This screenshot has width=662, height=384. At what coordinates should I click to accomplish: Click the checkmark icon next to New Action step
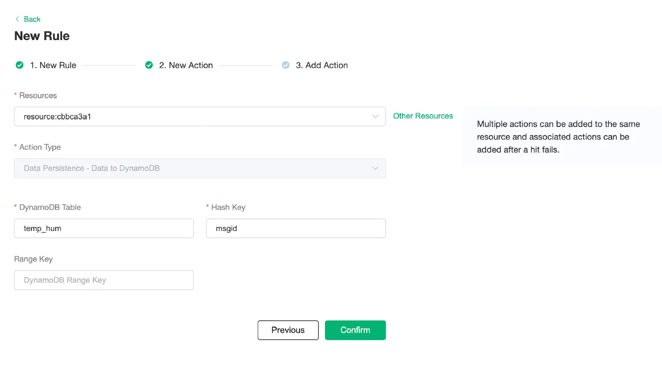(149, 65)
